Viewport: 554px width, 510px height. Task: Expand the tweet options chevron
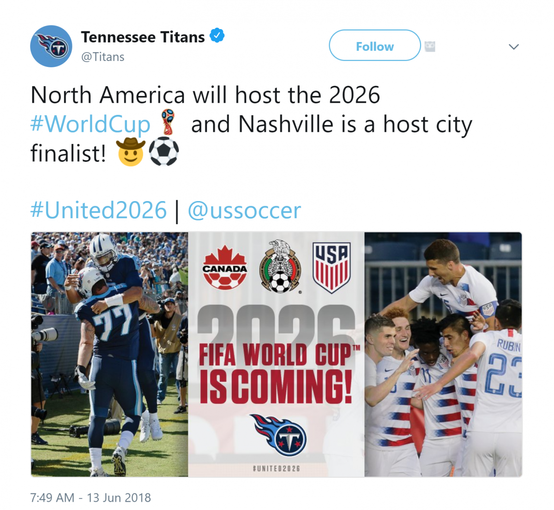click(x=513, y=47)
